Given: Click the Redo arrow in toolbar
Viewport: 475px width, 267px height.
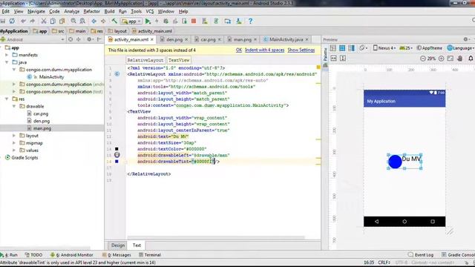Looking at the screenshot, I should click(33, 22).
